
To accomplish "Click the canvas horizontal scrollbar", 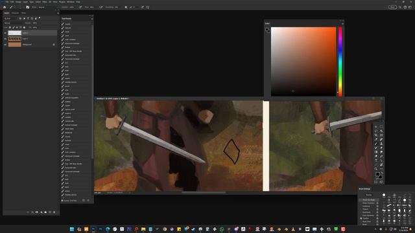I will [x=203, y=193].
